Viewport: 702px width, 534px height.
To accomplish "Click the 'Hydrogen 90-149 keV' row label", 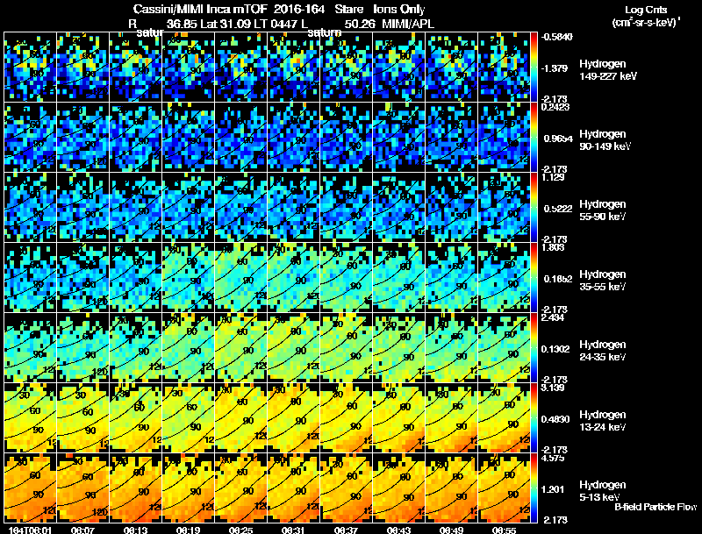I will pos(605,140).
